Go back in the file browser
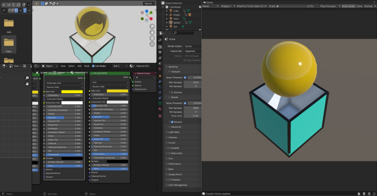The height and width of the screenshot is (196, 377). (4, 5)
